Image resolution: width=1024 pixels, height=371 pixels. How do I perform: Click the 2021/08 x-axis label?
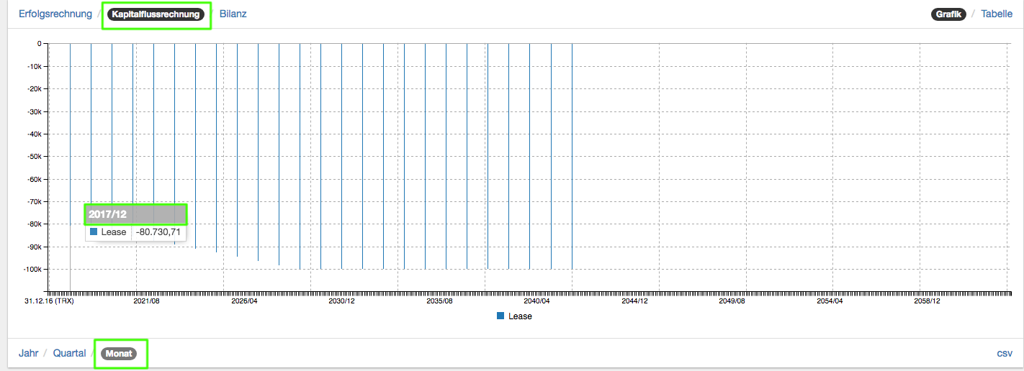click(x=146, y=301)
